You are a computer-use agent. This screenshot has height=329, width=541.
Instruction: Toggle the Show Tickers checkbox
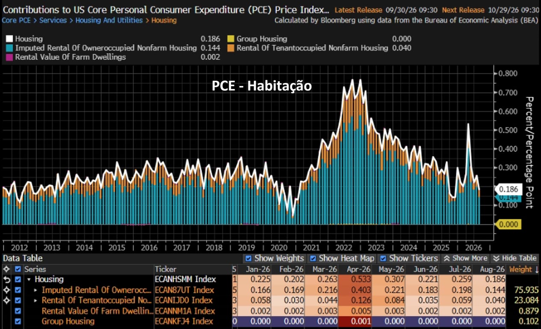coord(383,258)
